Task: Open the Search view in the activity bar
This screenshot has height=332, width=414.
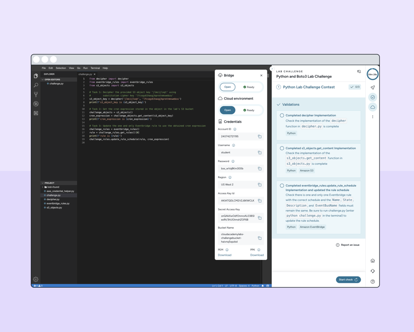Action: tap(36, 85)
